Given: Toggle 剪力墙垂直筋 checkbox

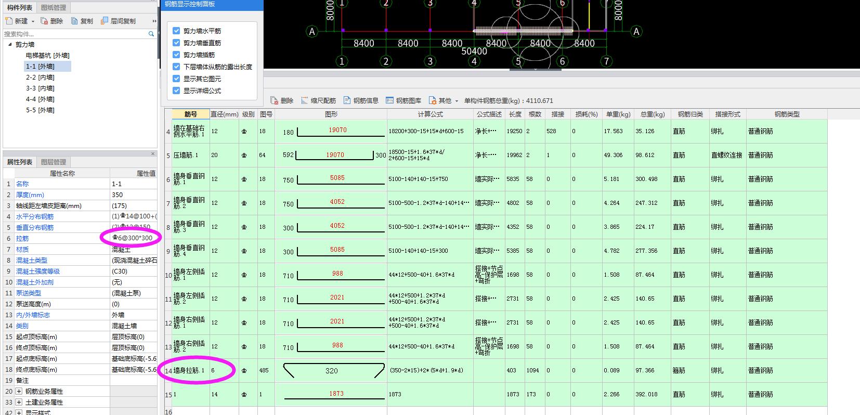Looking at the screenshot, I should (x=176, y=43).
